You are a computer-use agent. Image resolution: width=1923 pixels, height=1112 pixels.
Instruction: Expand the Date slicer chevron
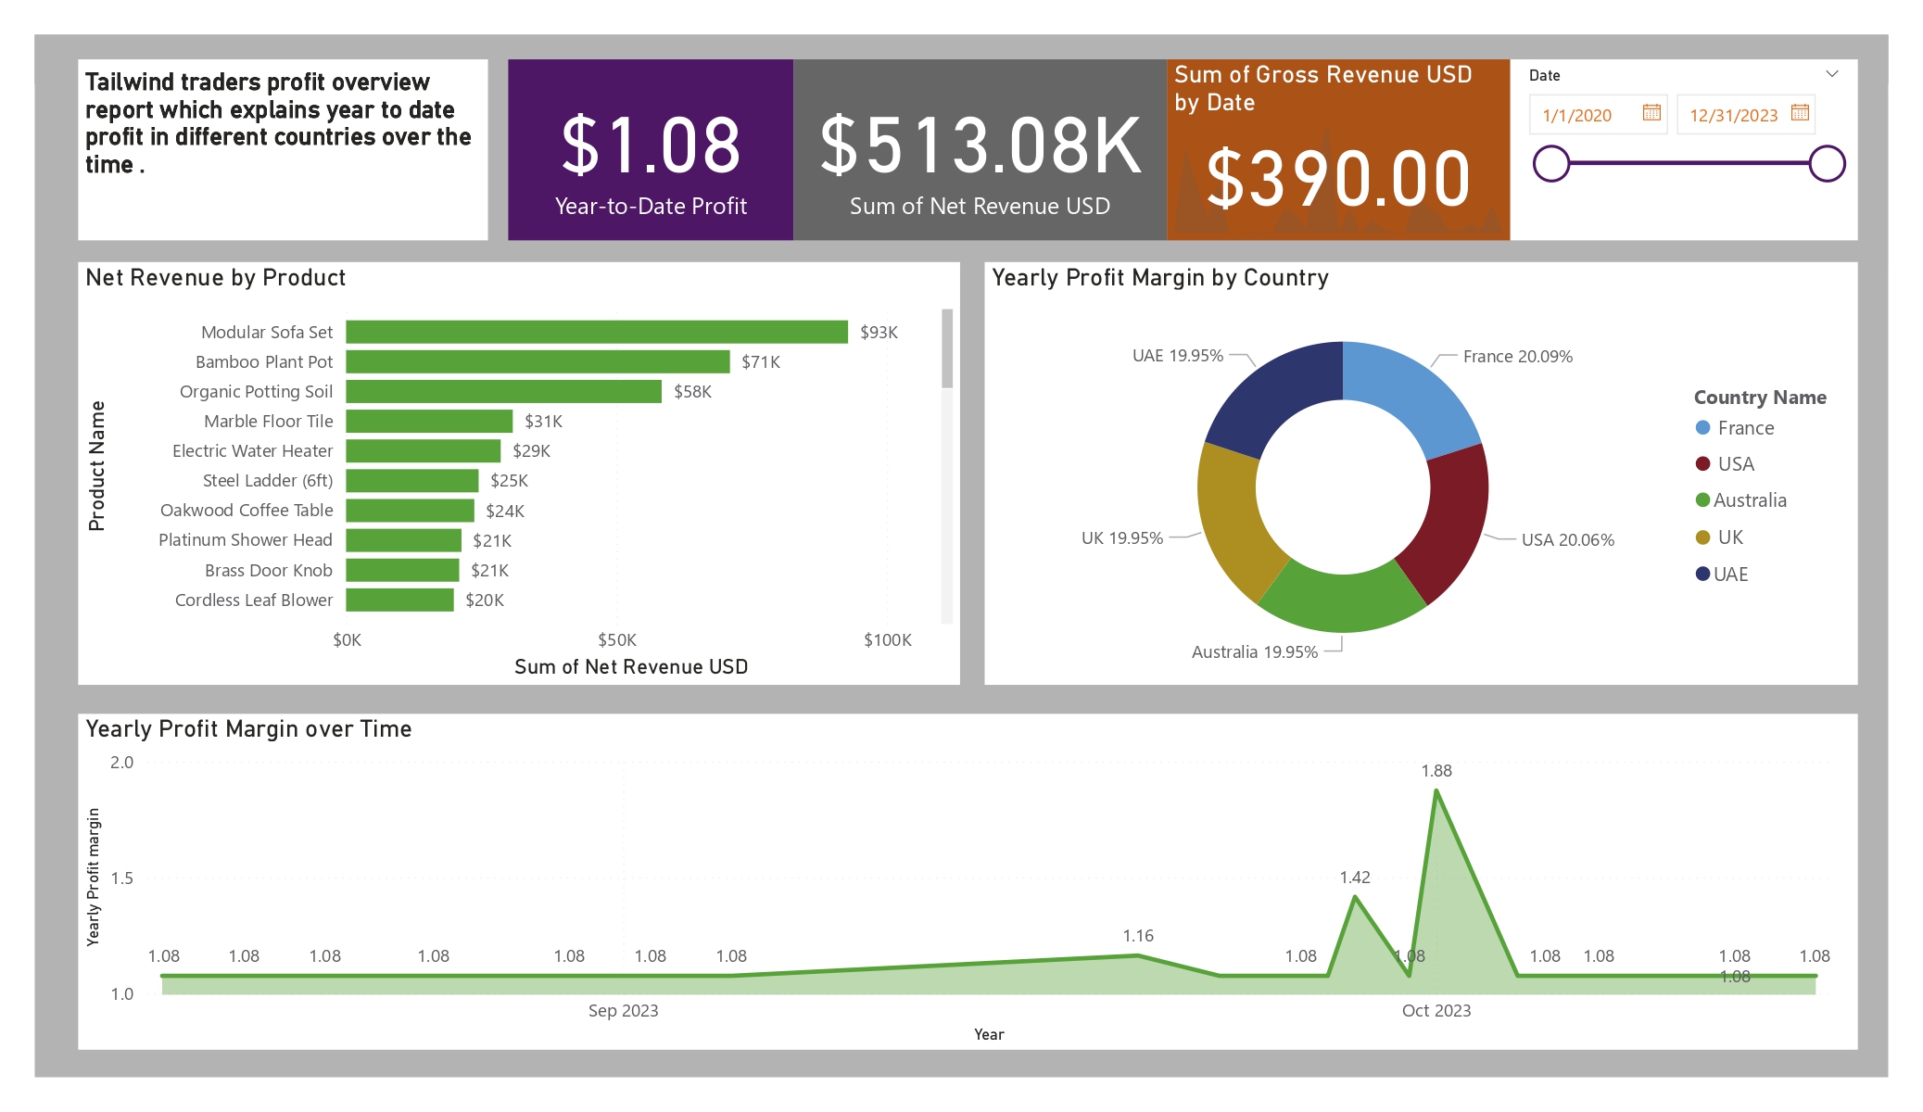[1831, 74]
